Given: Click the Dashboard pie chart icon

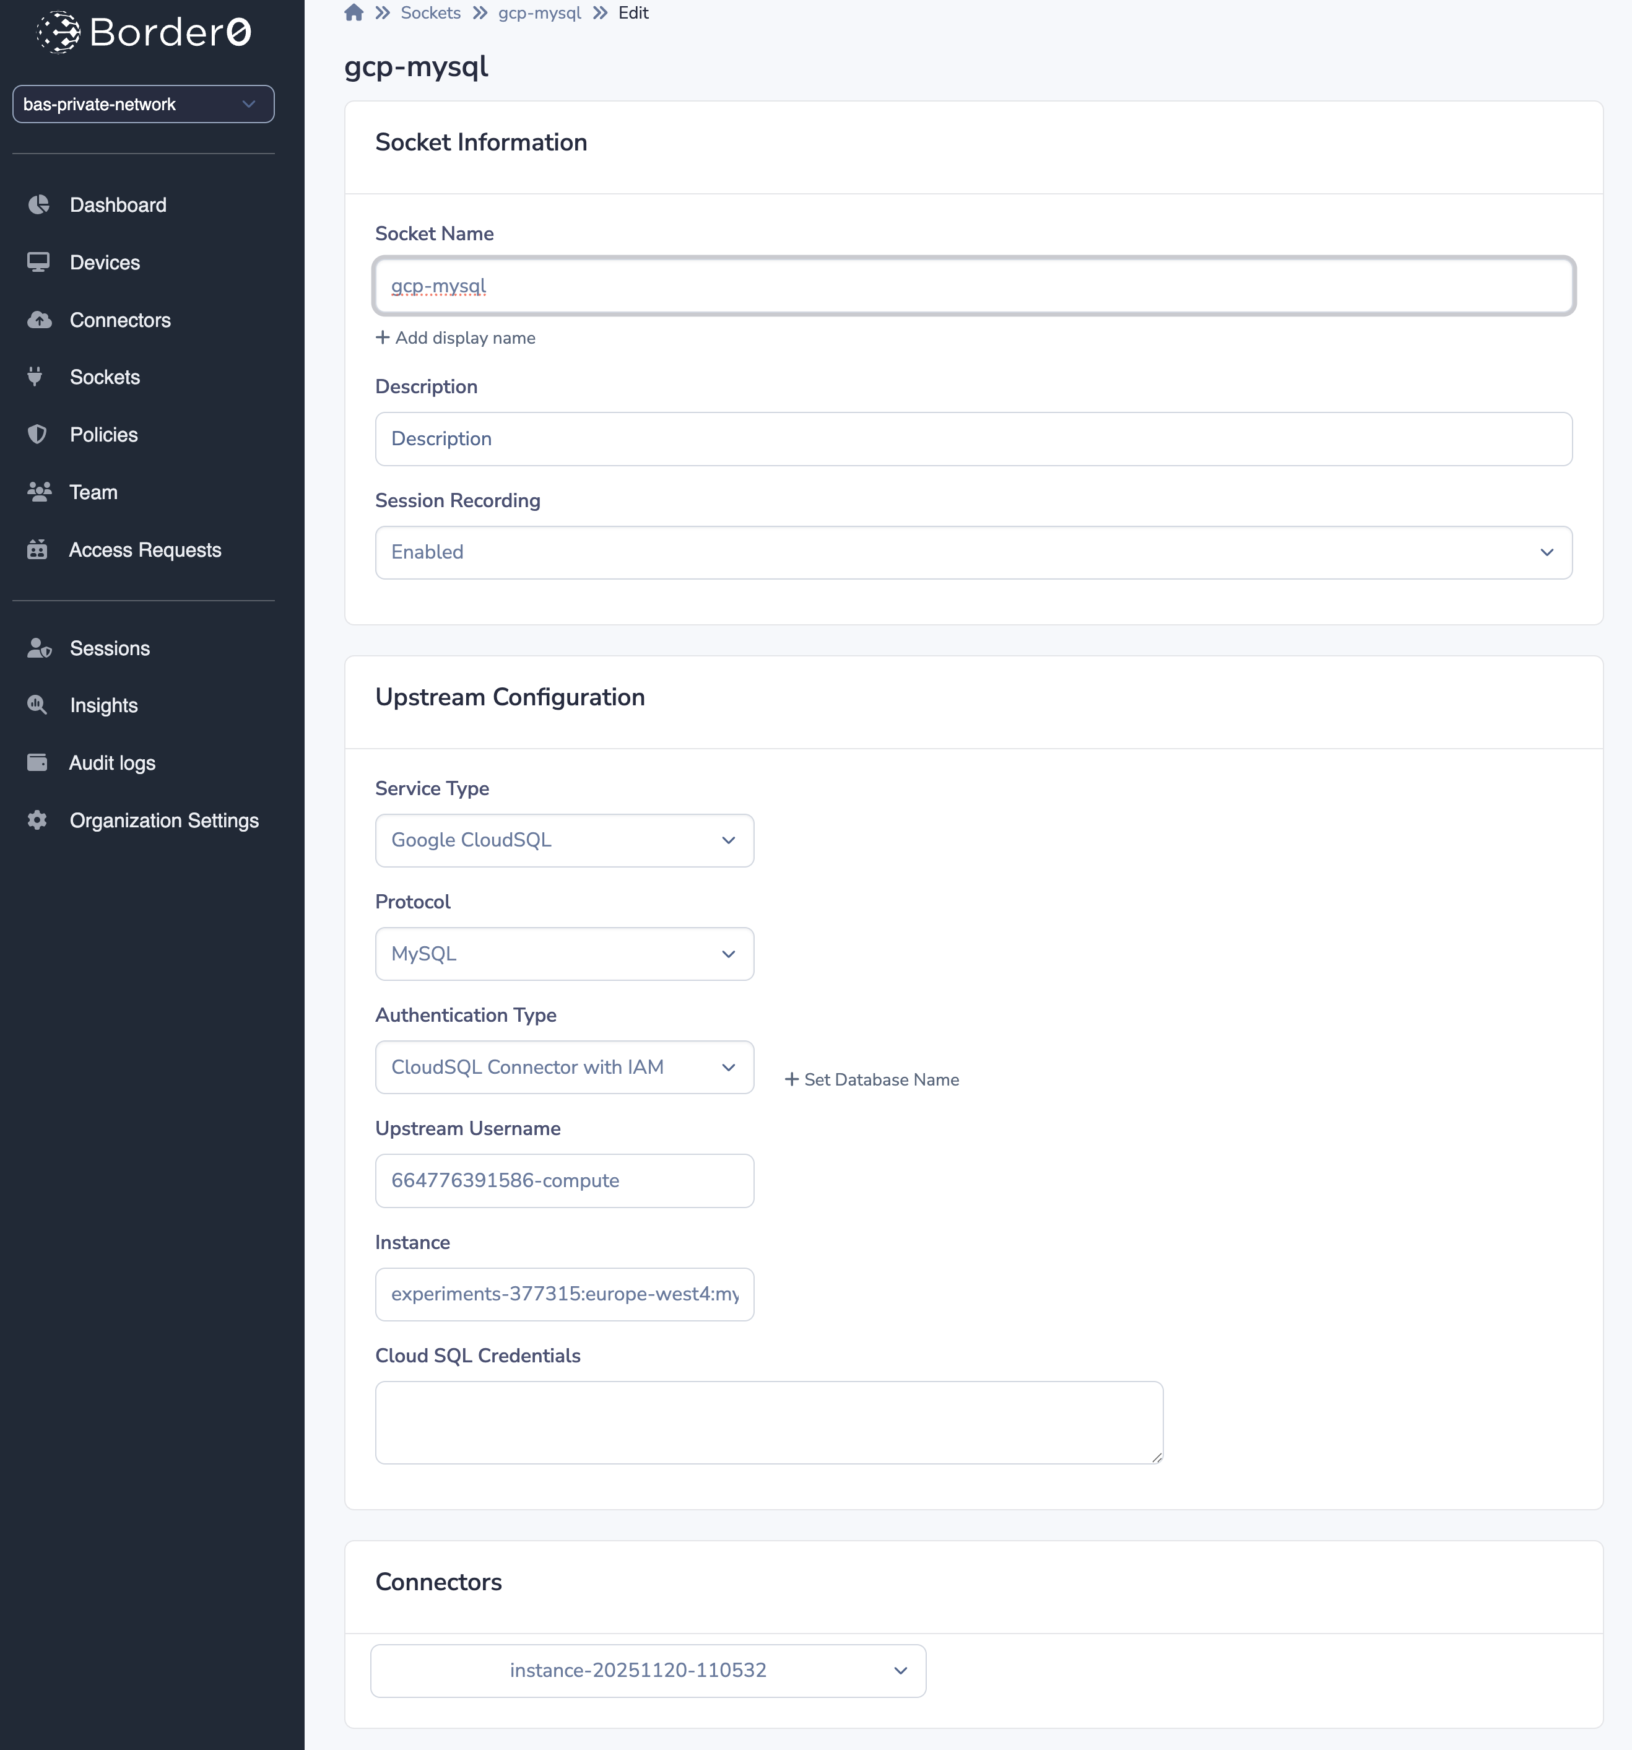Looking at the screenshot, I should point(38,205).
